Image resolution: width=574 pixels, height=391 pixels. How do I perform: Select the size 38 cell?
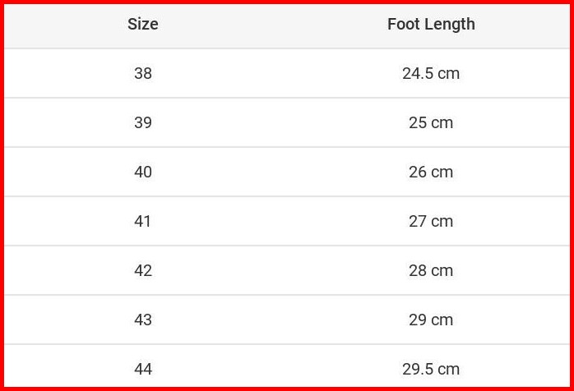click(143, 73)
